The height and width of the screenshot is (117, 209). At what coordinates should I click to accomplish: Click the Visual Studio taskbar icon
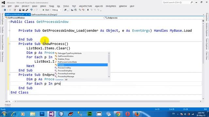point(52,114)
